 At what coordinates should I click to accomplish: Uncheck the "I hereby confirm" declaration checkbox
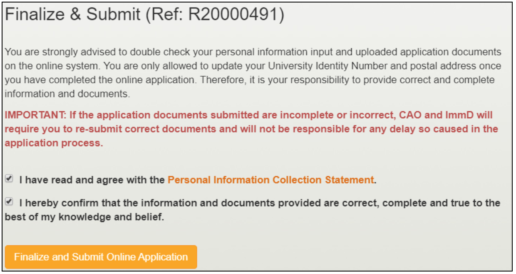9,202
